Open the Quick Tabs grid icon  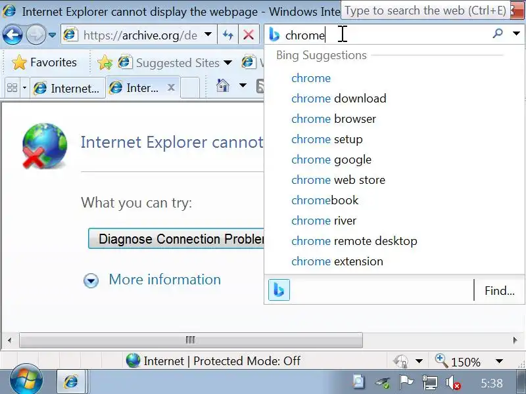[12, 88]
